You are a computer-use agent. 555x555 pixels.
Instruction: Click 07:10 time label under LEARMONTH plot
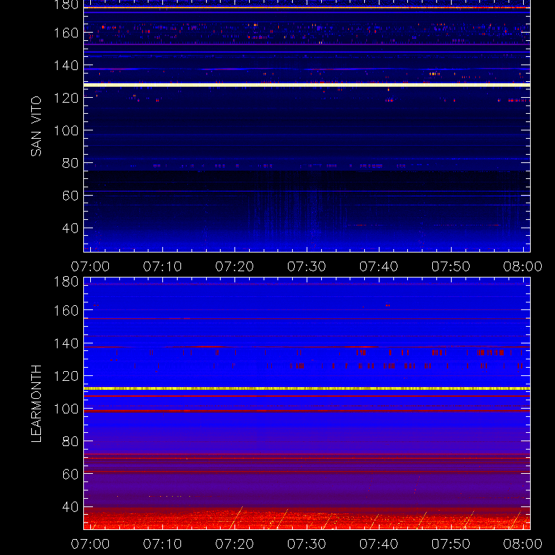tap(162, 544)
